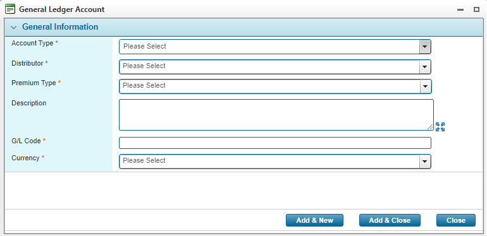Focus the Description text area
Viewport: 487px width, 236px height.
click(276, 115)
